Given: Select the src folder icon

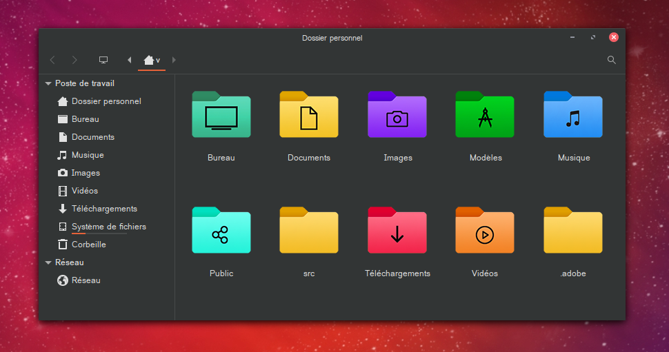Looking at the screenshot, I should 309,230.
